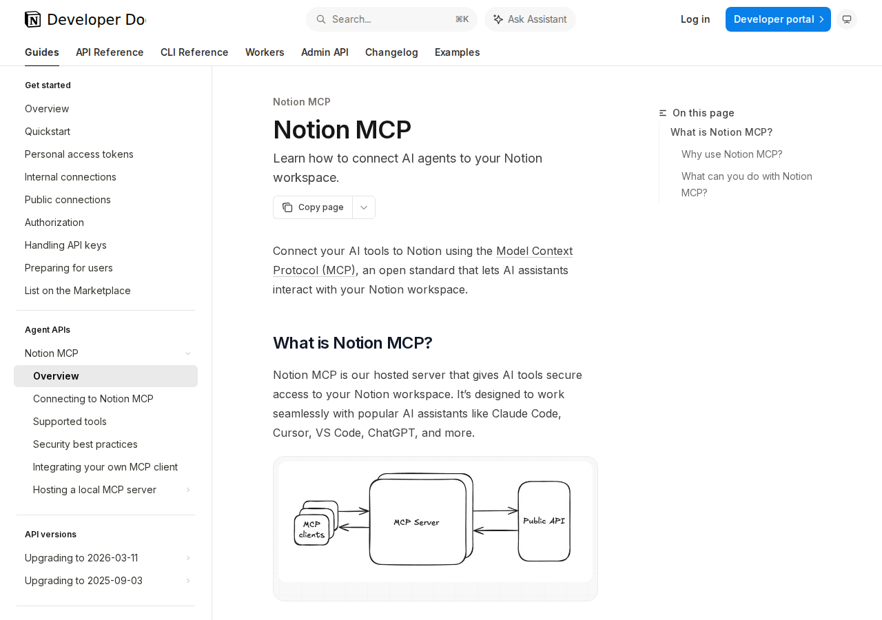Click the Log in link
Image resolution: width=882 pixels, height=620 pixels.
pos(695,19)
